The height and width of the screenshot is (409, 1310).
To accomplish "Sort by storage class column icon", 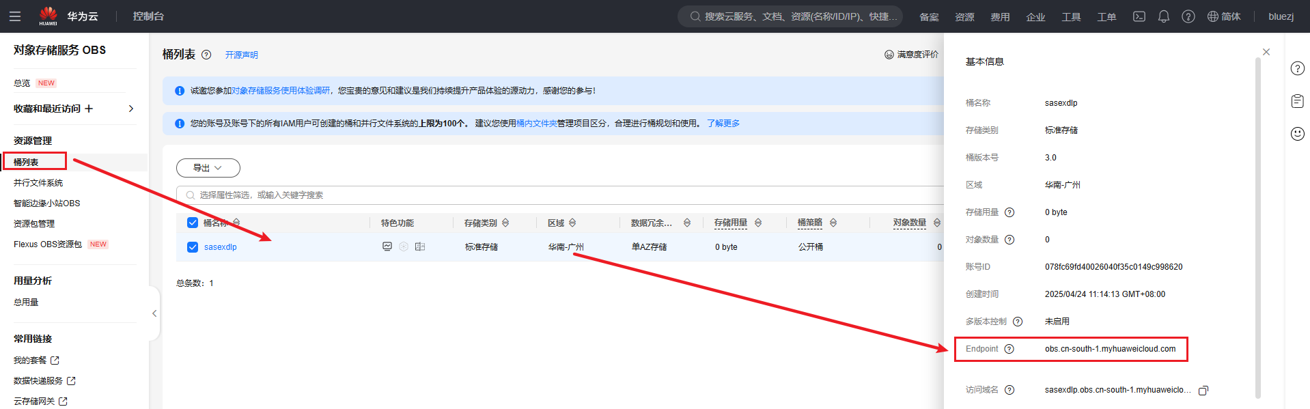I will pyautogui.click(x=505, y=223).
